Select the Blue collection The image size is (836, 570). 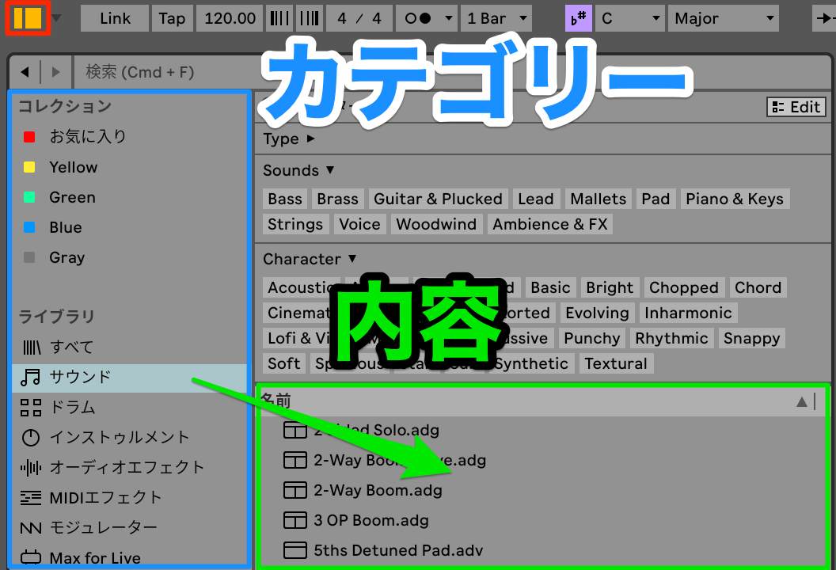point(130,228)
